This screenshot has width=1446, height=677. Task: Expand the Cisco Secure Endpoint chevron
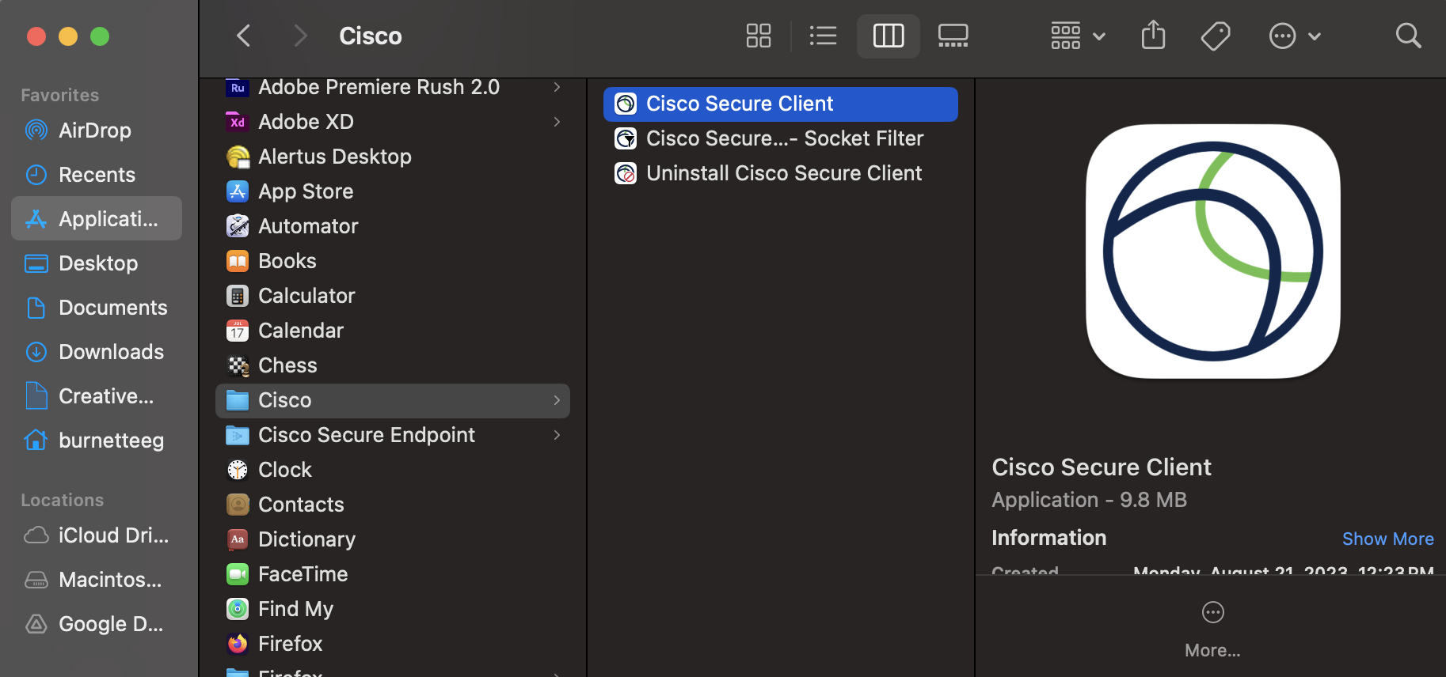(557, 435)
